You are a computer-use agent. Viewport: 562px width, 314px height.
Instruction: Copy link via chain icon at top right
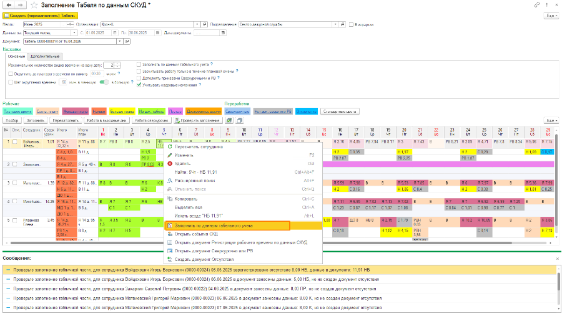coord(537,4)
